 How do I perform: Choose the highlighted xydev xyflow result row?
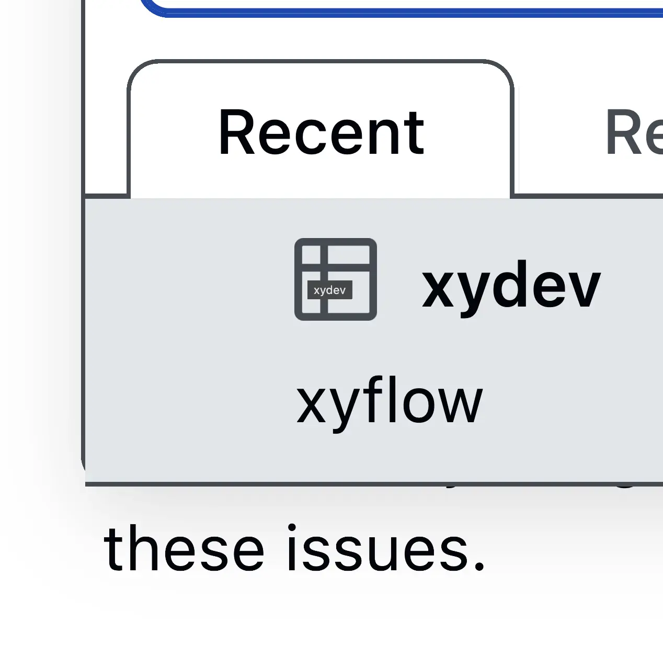[x=373, y=341]
